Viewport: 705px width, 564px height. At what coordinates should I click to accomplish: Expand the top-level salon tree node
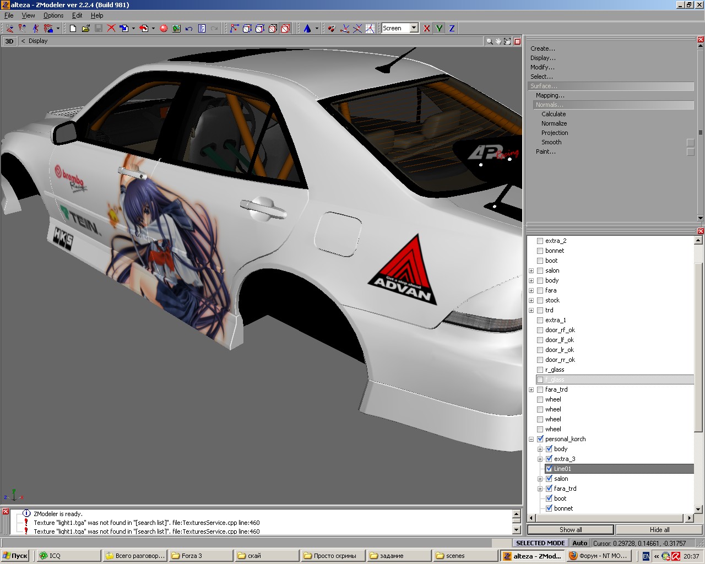tap(531, 270)
